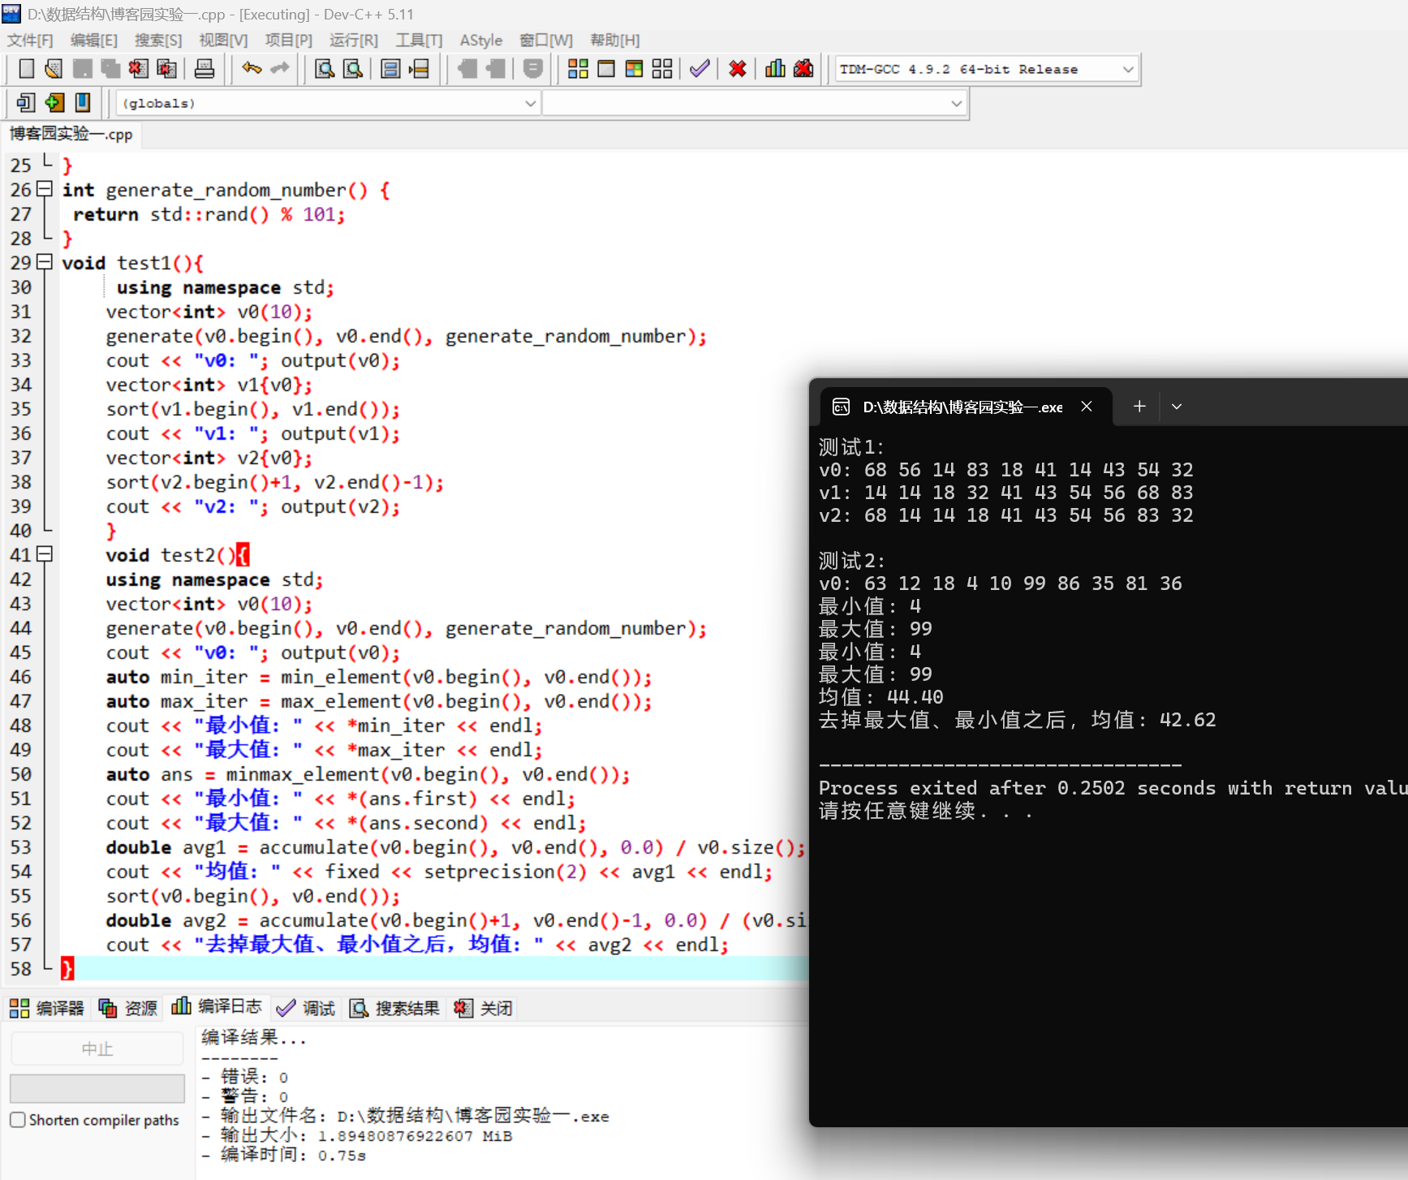The image size is (1408, 1180).
Task: Click the Compile & Run toolbar icon
Action: click(x=634, y=69)
